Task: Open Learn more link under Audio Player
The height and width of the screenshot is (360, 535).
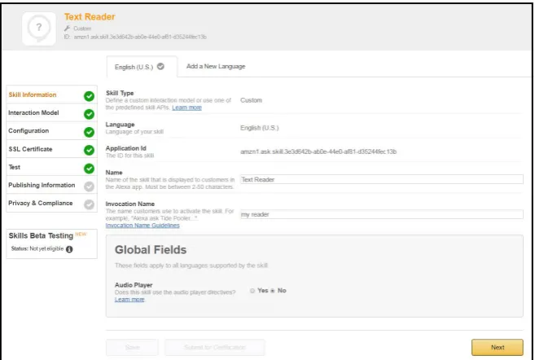Action: [129, 299]
